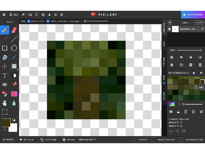The image size is (205, 154).
Task: Open the hamburger main menu
Action: pyautogui.click(x=4, y=15)
